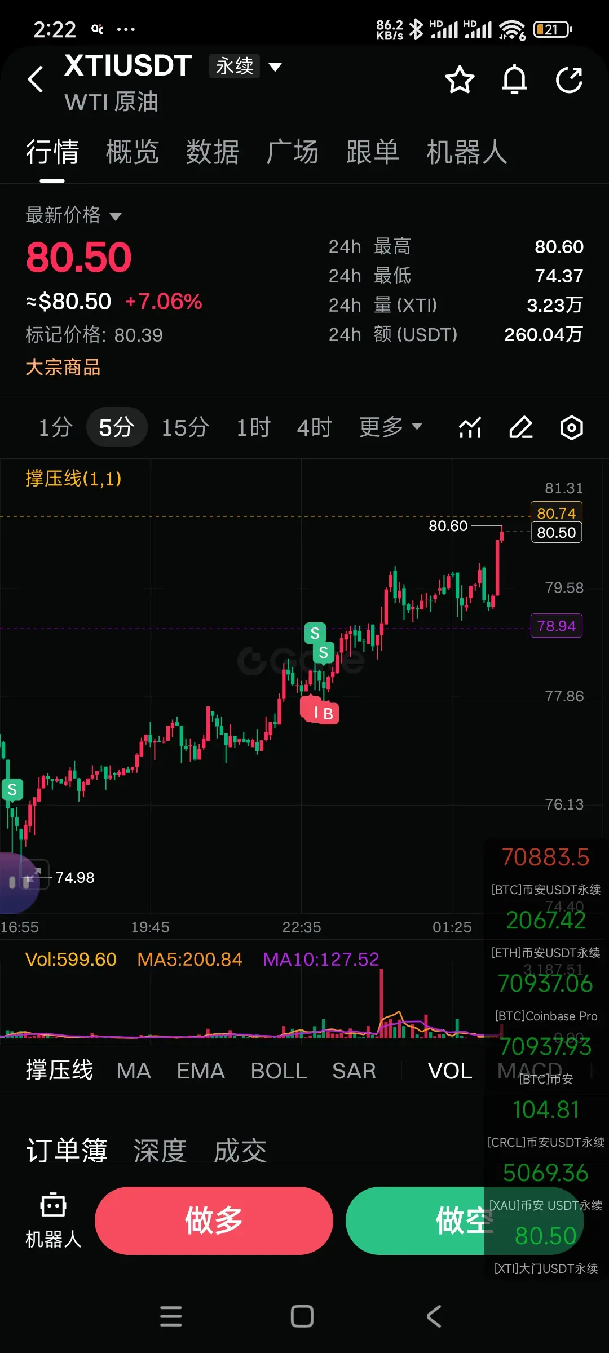Tap the 78.94 support price label
The image size is (609, 1353).
(x=557, y=626)
